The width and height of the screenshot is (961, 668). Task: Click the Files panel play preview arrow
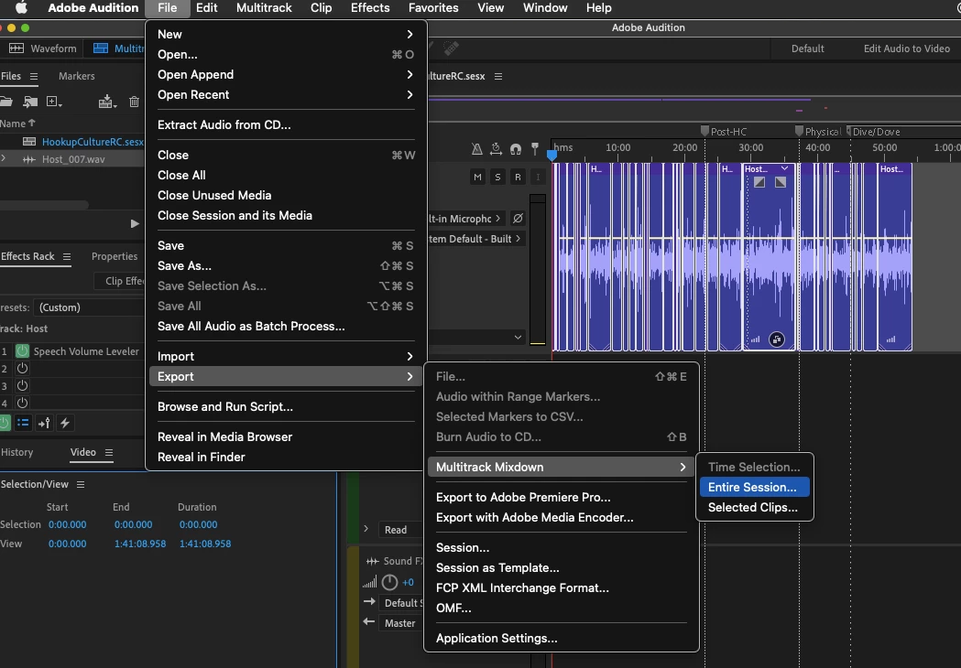(135, 223)
